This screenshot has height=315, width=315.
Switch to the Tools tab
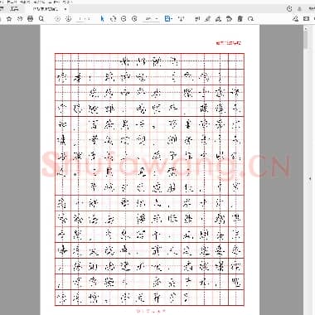coord(14,9)
